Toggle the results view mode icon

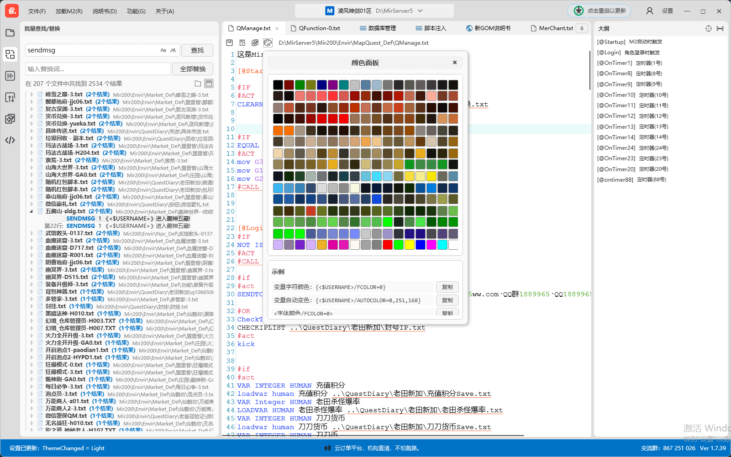(x=209, y=84)
